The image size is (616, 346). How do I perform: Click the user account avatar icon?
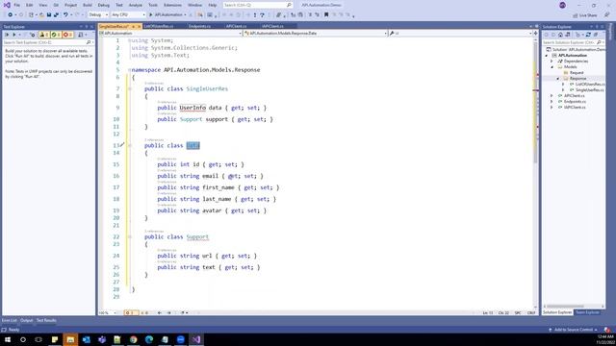[562, 5]
